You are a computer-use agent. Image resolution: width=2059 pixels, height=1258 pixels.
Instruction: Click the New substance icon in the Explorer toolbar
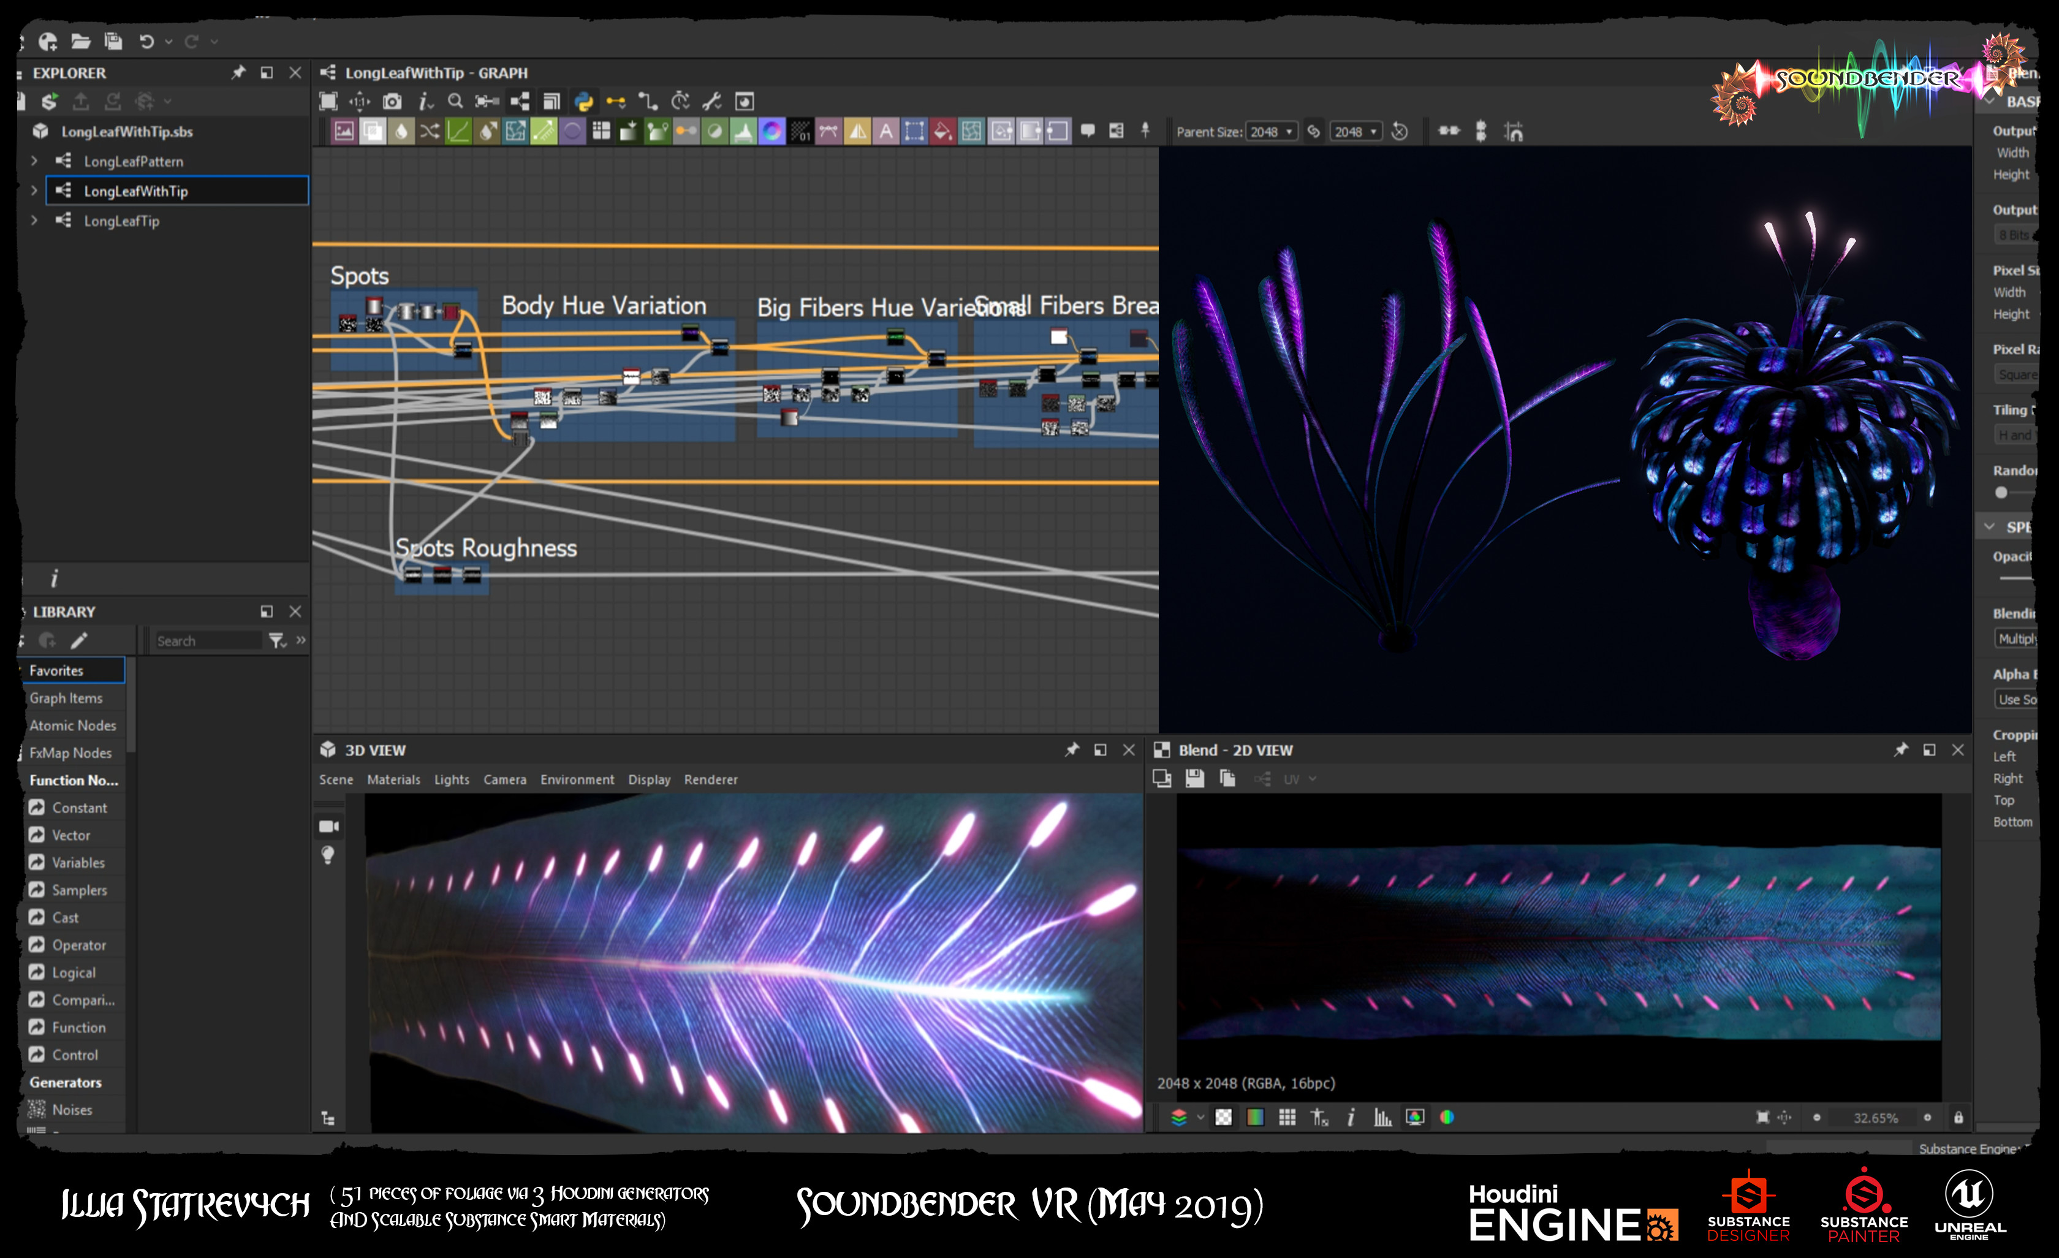[x=49, y=101]
